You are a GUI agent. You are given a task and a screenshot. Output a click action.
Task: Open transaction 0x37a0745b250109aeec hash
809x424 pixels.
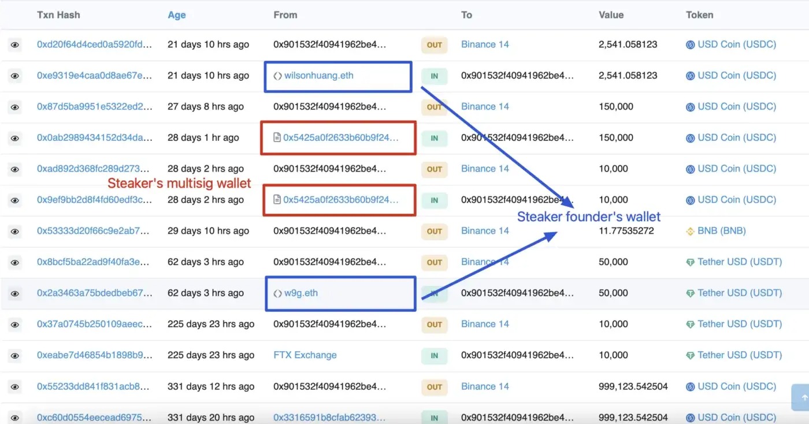point(95,324)
